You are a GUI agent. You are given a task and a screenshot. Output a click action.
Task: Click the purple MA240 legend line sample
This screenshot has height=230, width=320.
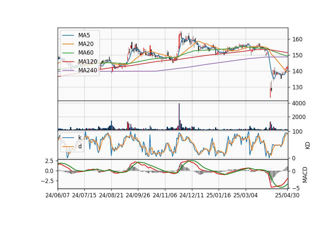click(68, 70)
